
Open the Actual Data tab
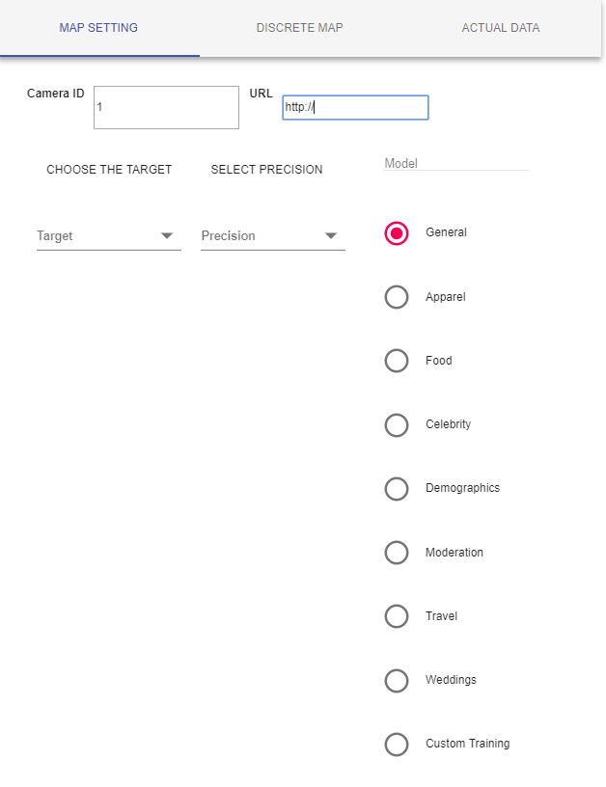click(501, 28)
